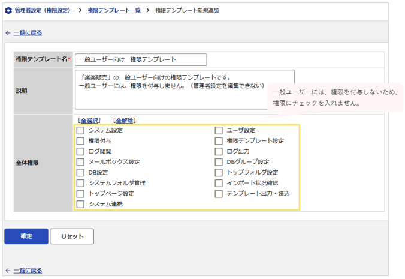Enable インポート状況確認 checkbox
Image resolution: width=405 pixels, height=279 pixels.
(219, 183)
